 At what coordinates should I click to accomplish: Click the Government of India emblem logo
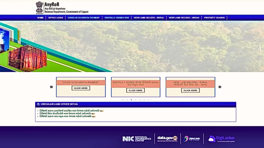39,7
